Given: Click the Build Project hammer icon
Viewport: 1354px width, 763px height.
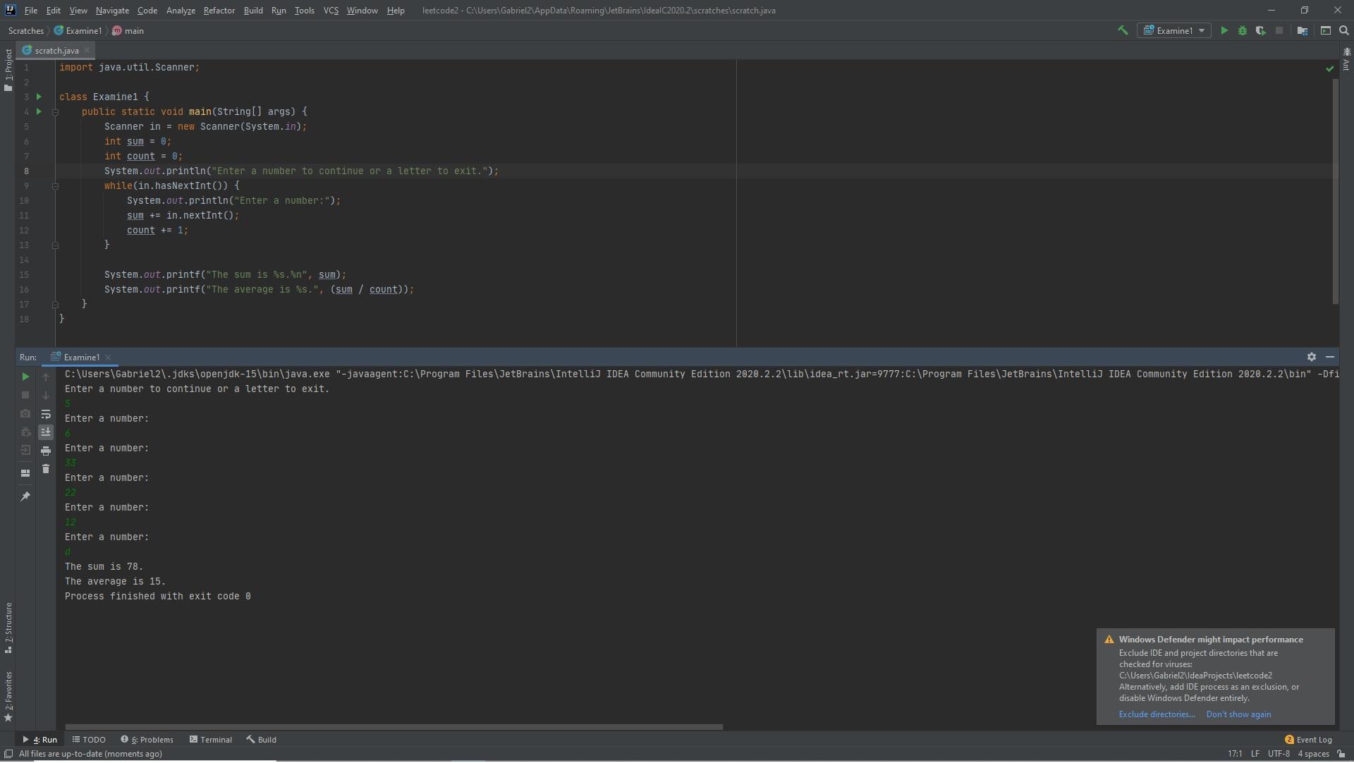Looking at the screenshot, I should point(1123,30).
